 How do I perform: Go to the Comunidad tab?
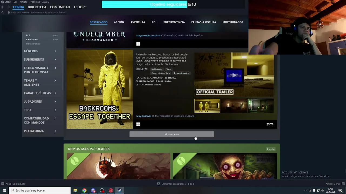(60, 7)
